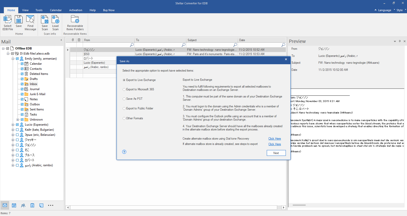This screenshot has height=216, width=407.
Task: Click the Save Scan icon
Action: click(45, 23)
